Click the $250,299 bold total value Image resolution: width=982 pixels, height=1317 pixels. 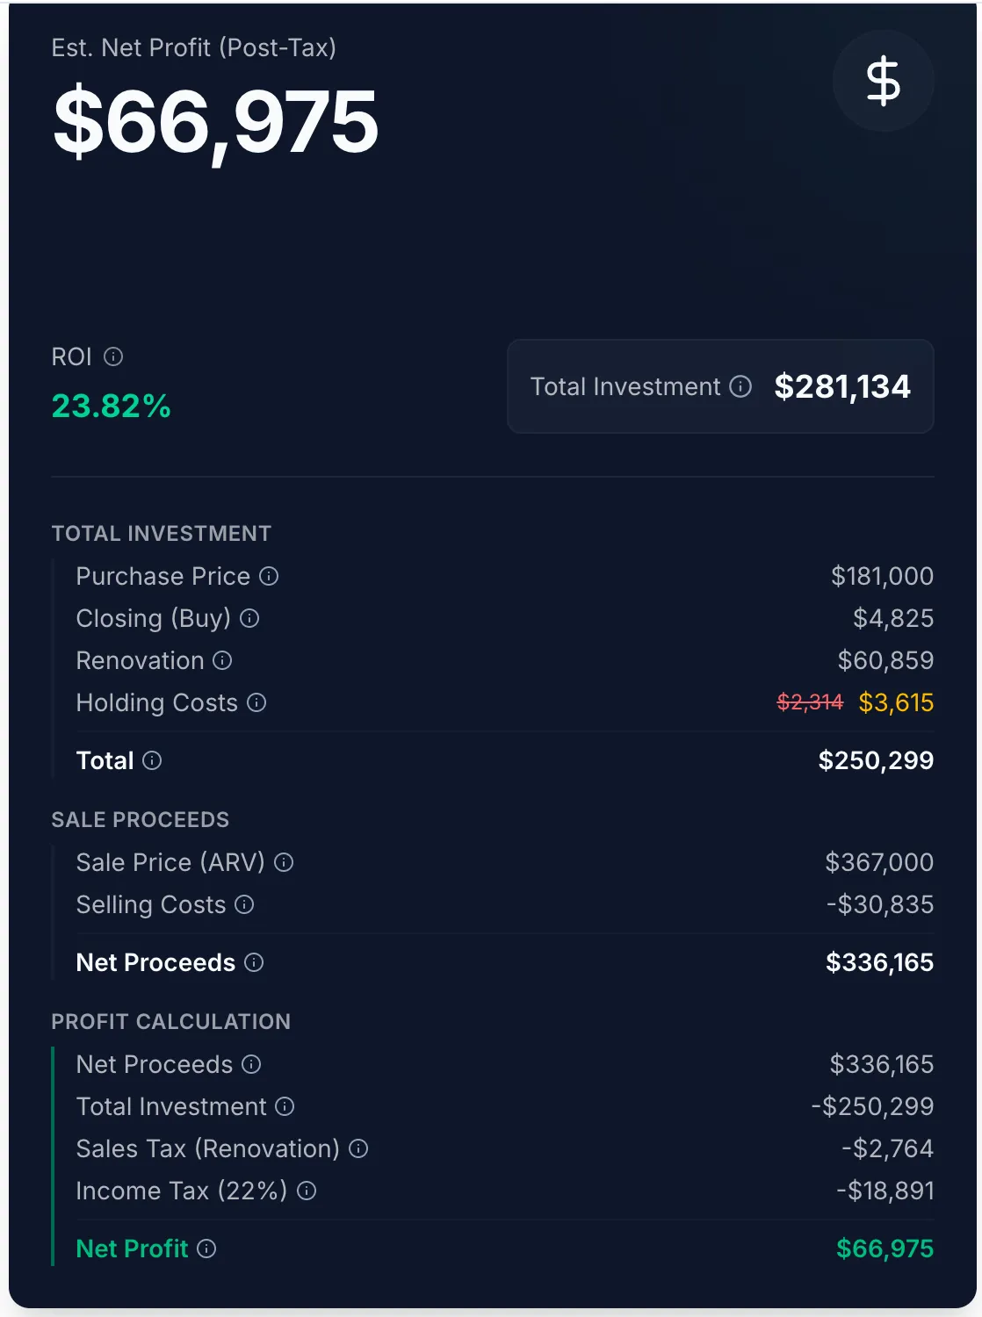click(876, 760)
